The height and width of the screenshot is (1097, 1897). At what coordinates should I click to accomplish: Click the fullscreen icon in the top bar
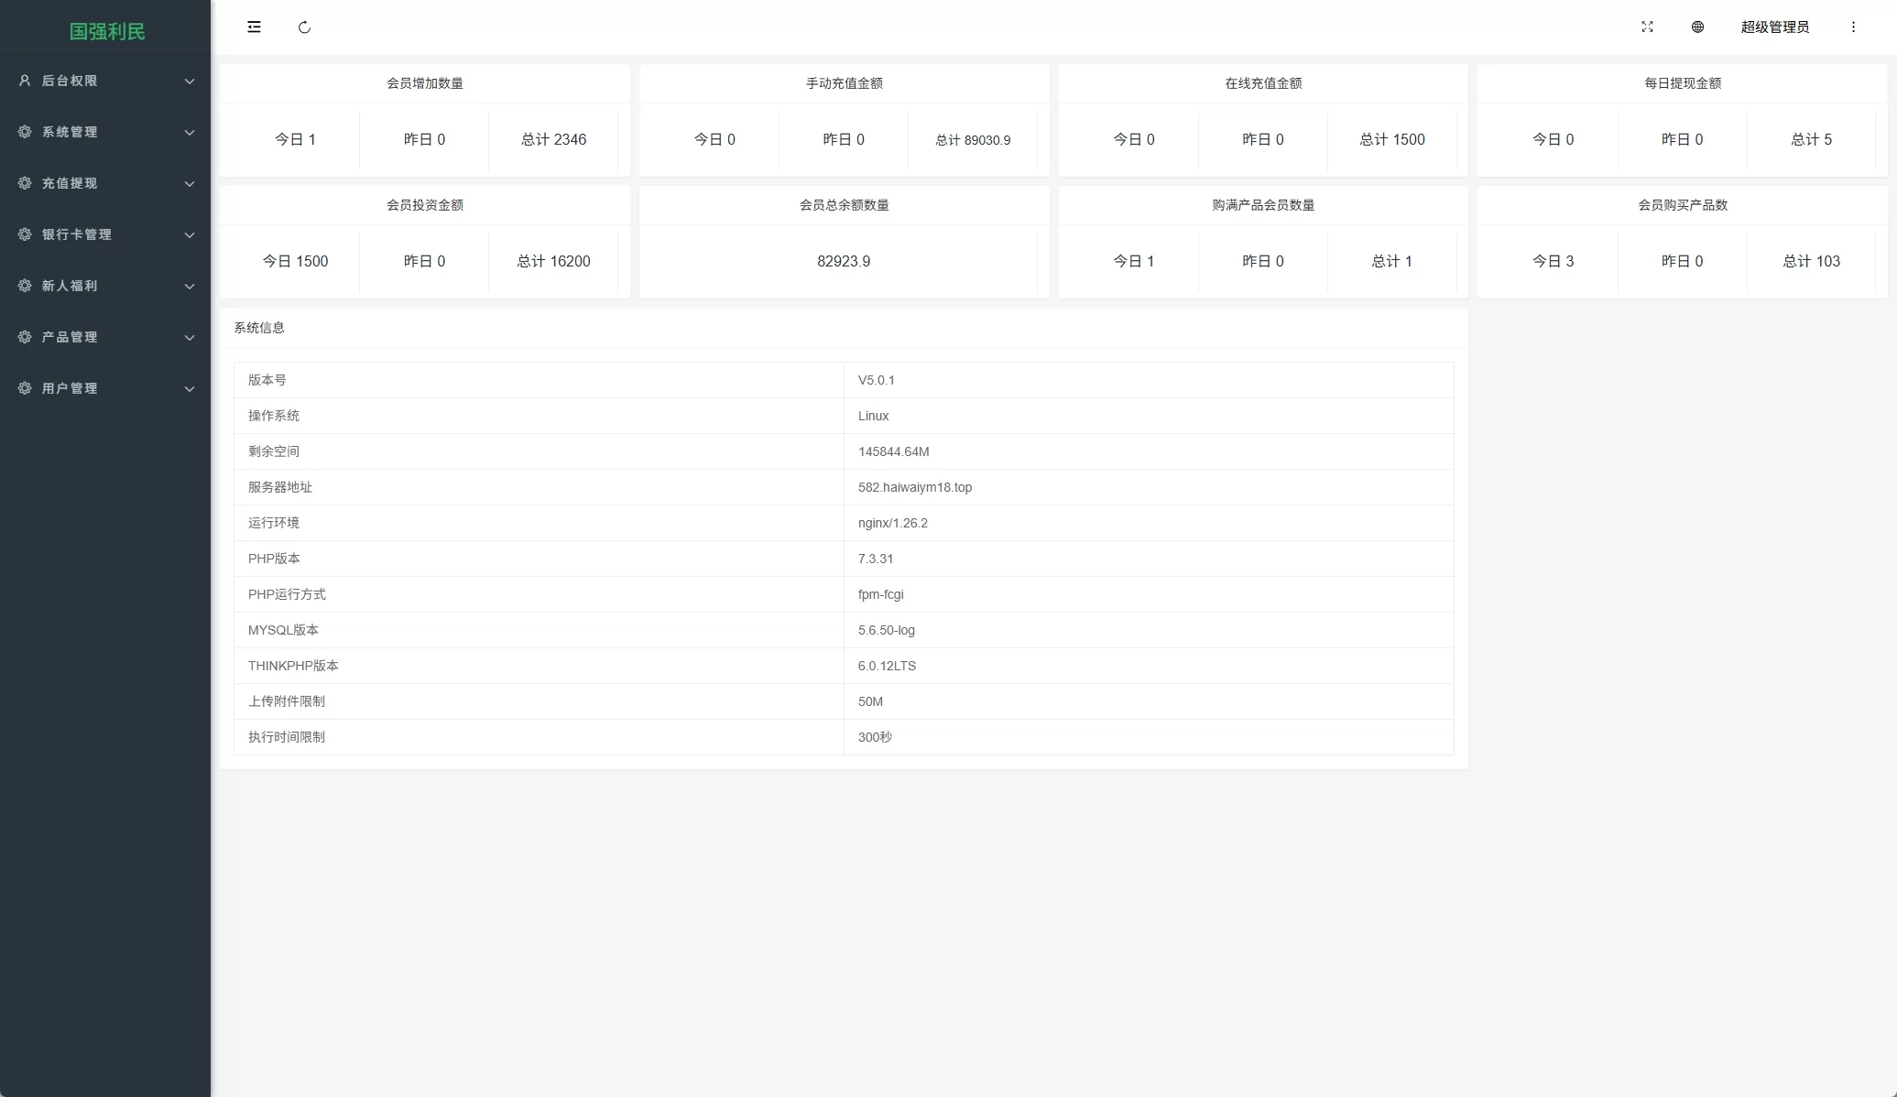[1647, 27]
